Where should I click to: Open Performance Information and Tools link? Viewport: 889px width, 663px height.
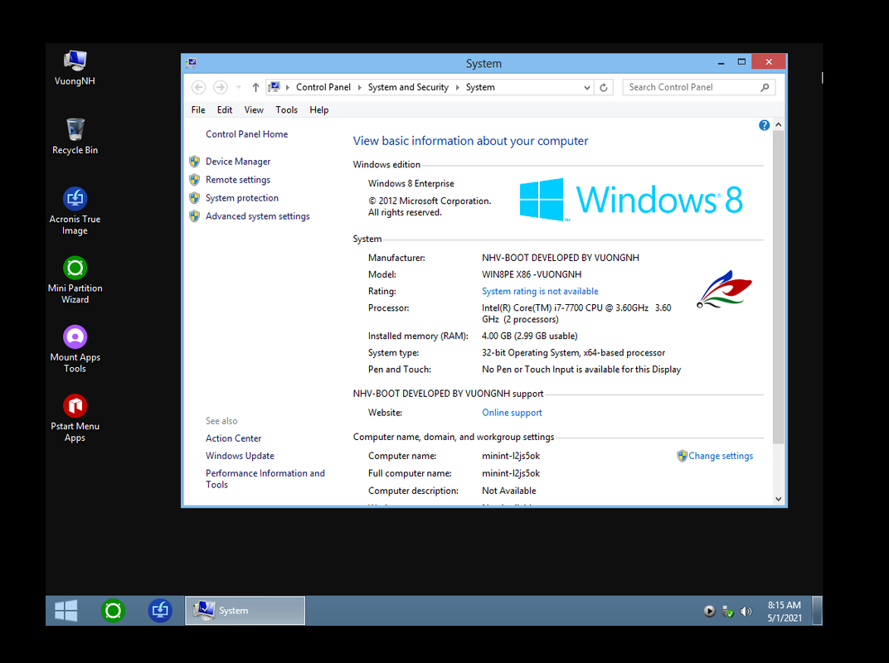pyautogui.click(x=265, y=479)
